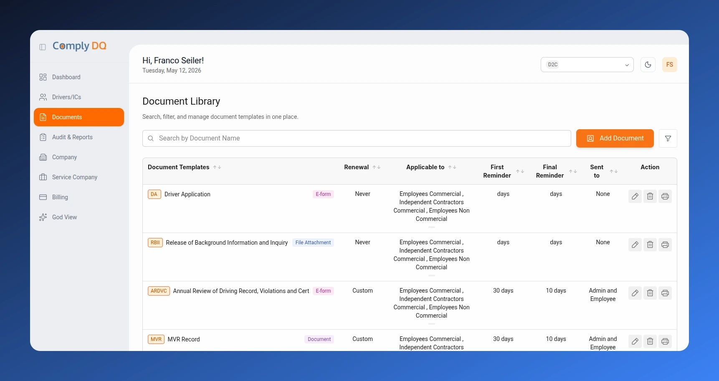Click the E-form tag on Driver Application
This screenshot has width=719, height=381.
point(323,194)
